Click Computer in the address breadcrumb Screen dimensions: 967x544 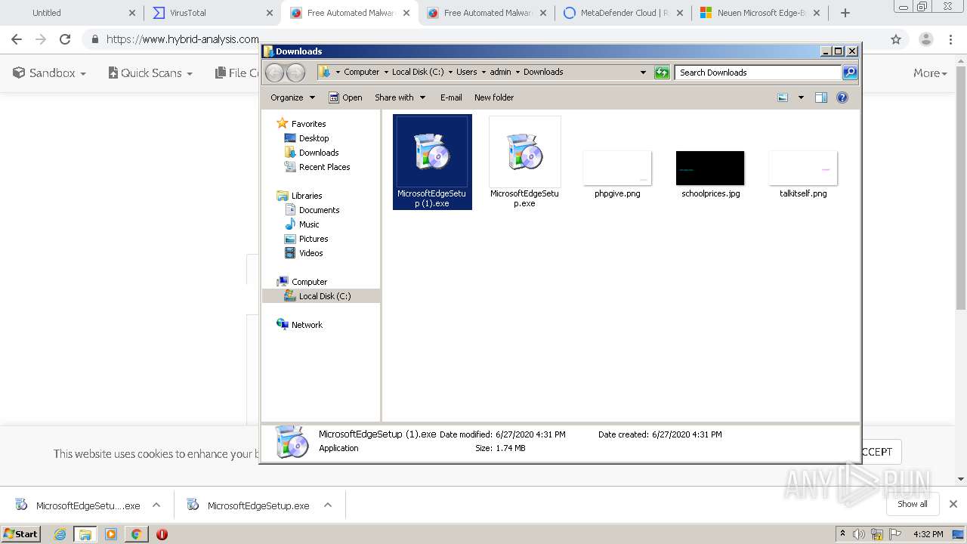pos(361,72)
